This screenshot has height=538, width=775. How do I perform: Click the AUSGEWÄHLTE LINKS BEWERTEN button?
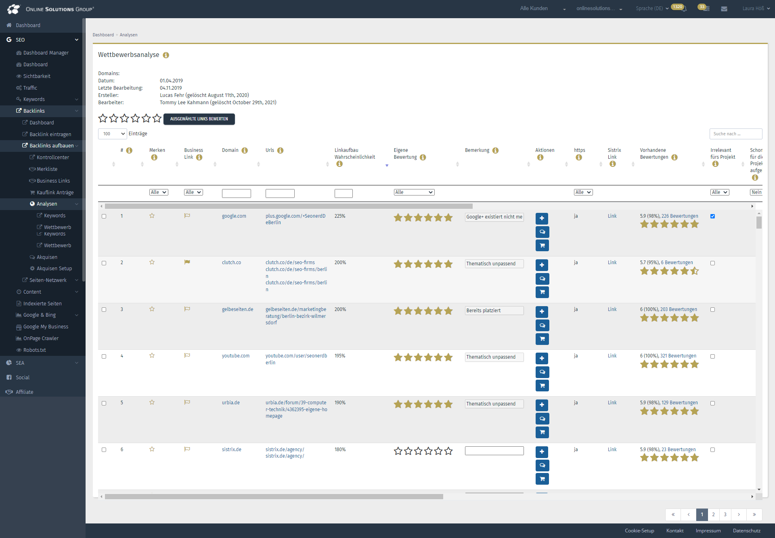(199, 119)
